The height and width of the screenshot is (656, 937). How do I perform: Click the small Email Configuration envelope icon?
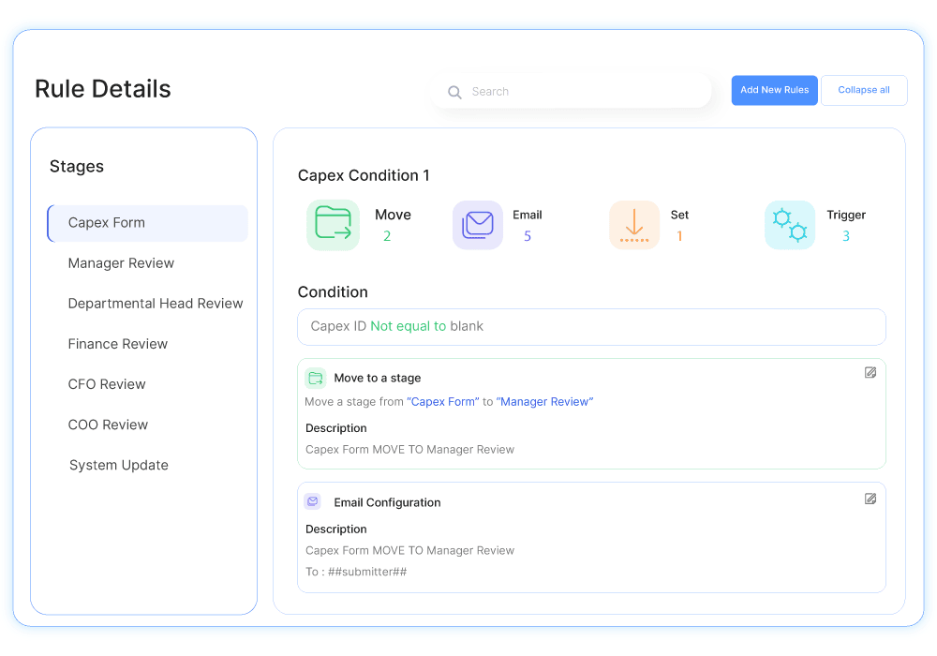click(313, 501)
